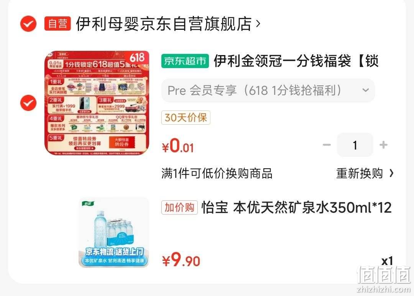Open 怡宝 本优天然矿泉水 product title
414x296 pixels.
[296, 208]
